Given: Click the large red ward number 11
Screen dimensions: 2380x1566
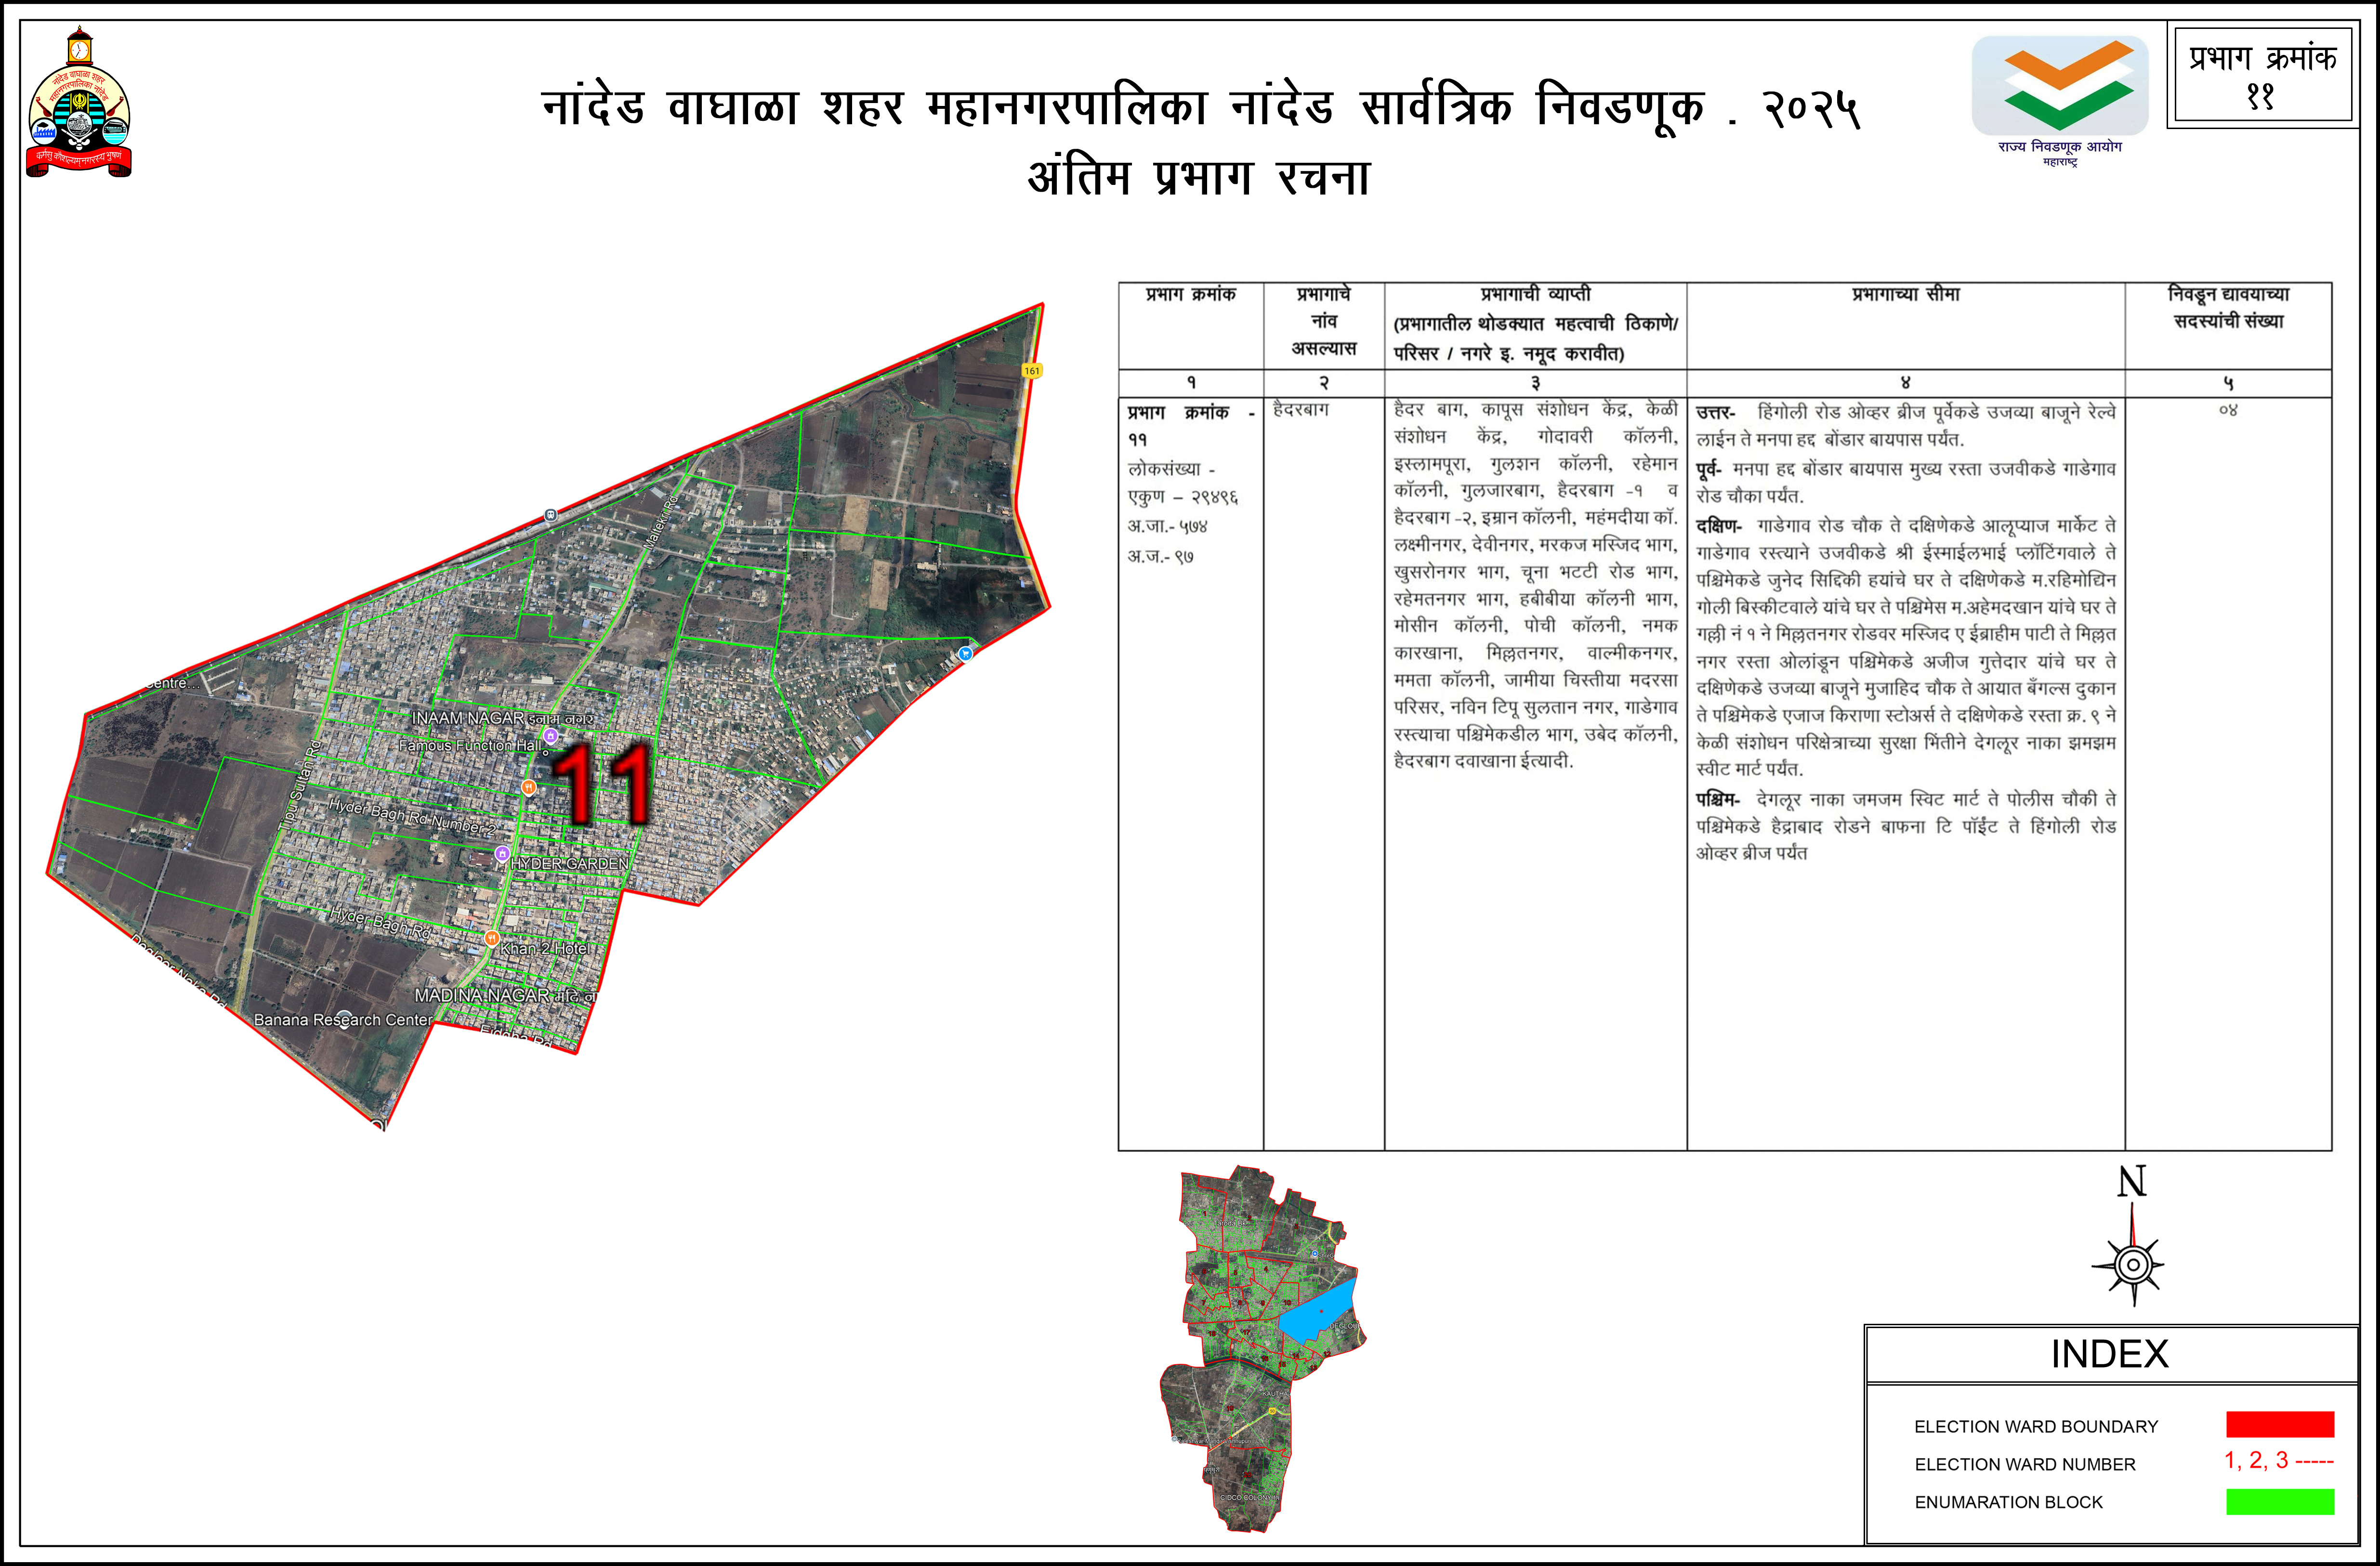Looking at the screenshot, I should click(x=601, y=785).
